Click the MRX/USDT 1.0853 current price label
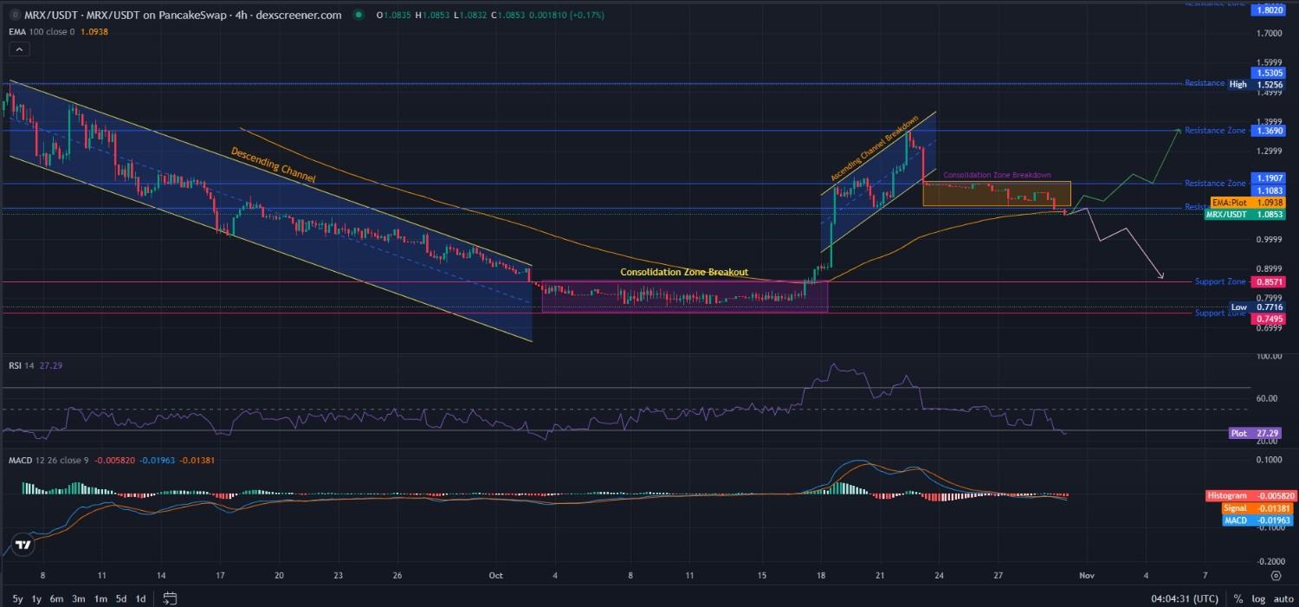This screenshot has width=1299, height=607. coord(1246,214)
